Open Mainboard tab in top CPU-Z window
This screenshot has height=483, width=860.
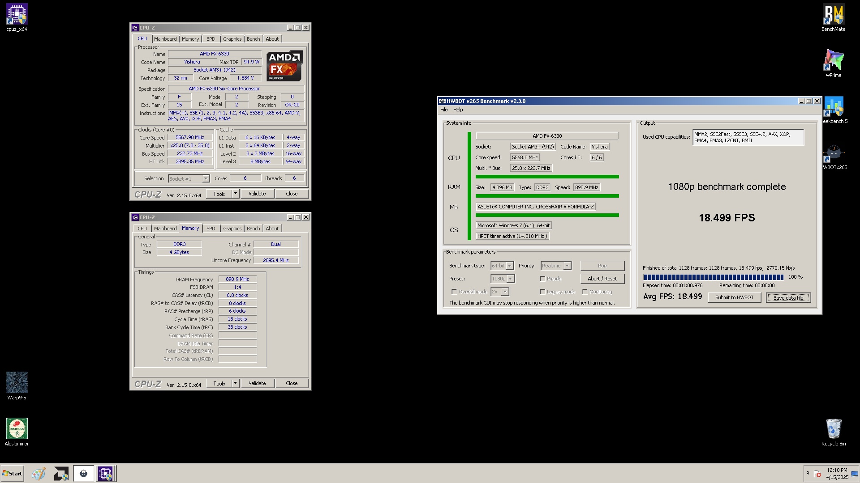tap(165, 39)
